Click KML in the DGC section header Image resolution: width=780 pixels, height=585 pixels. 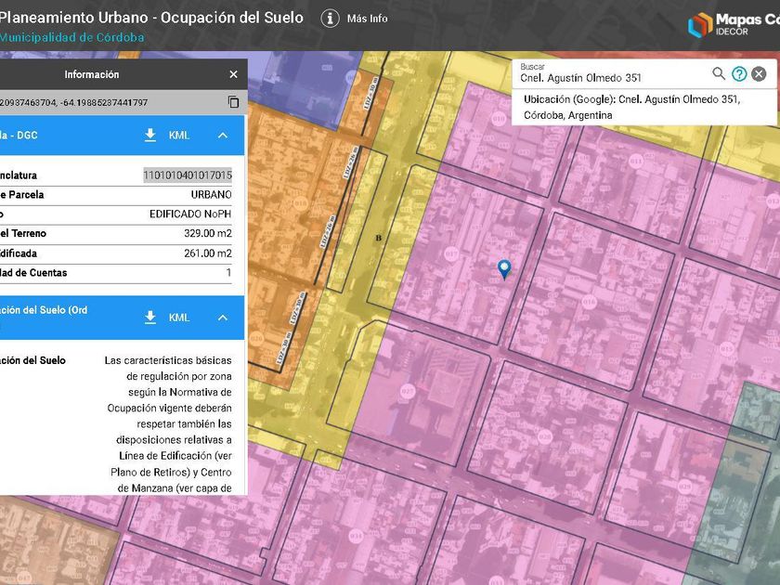click(x=179, y=136)
